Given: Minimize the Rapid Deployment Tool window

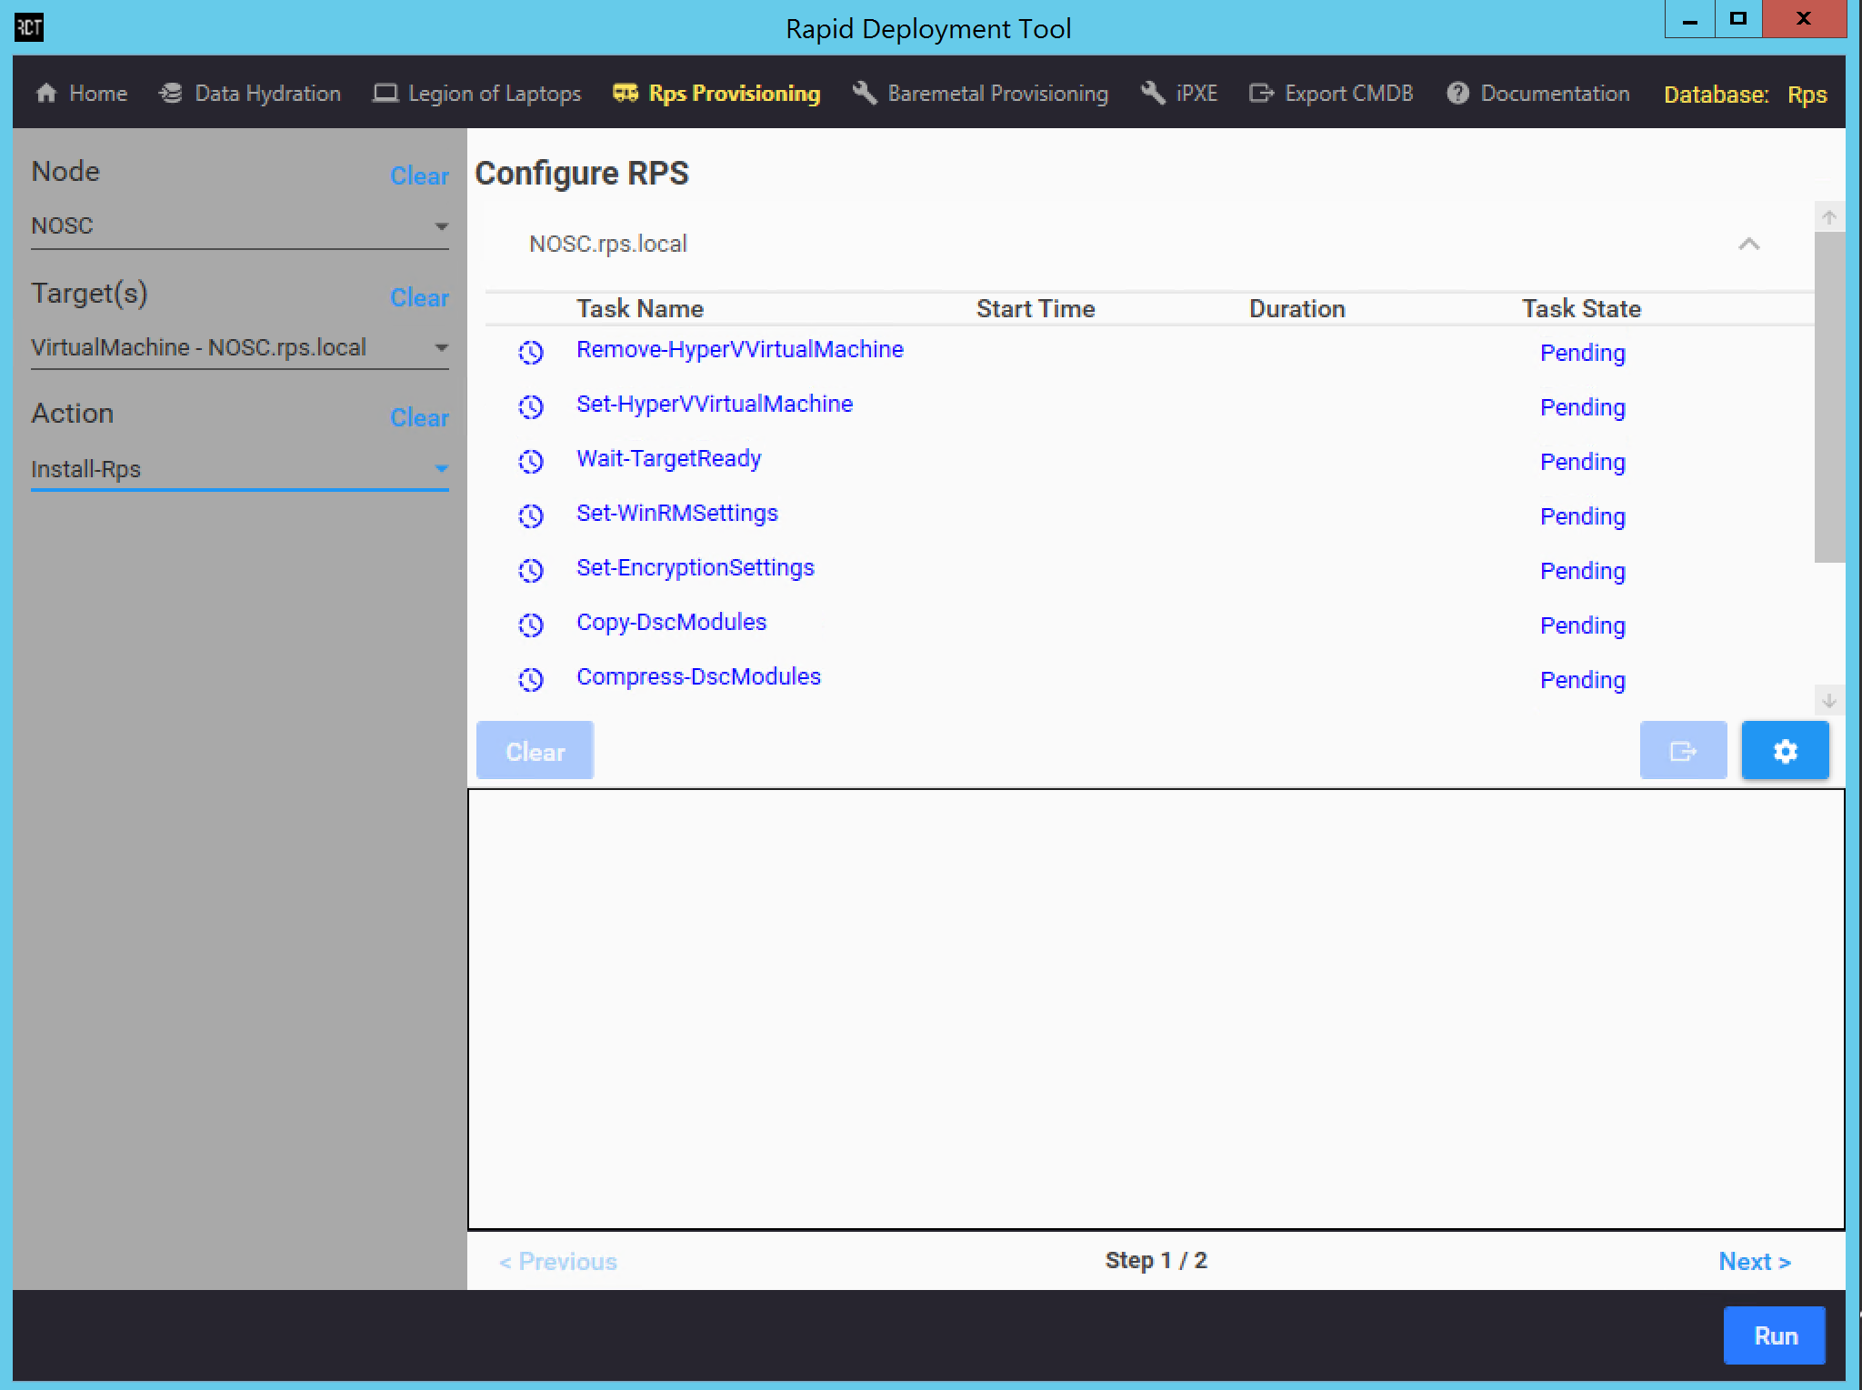Looking at the screenshot, I should tap(1689, 19).
